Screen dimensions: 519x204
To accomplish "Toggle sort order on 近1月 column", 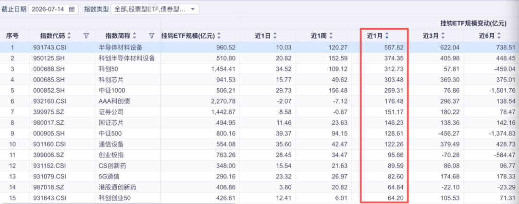I will click(x=386, y=36).
